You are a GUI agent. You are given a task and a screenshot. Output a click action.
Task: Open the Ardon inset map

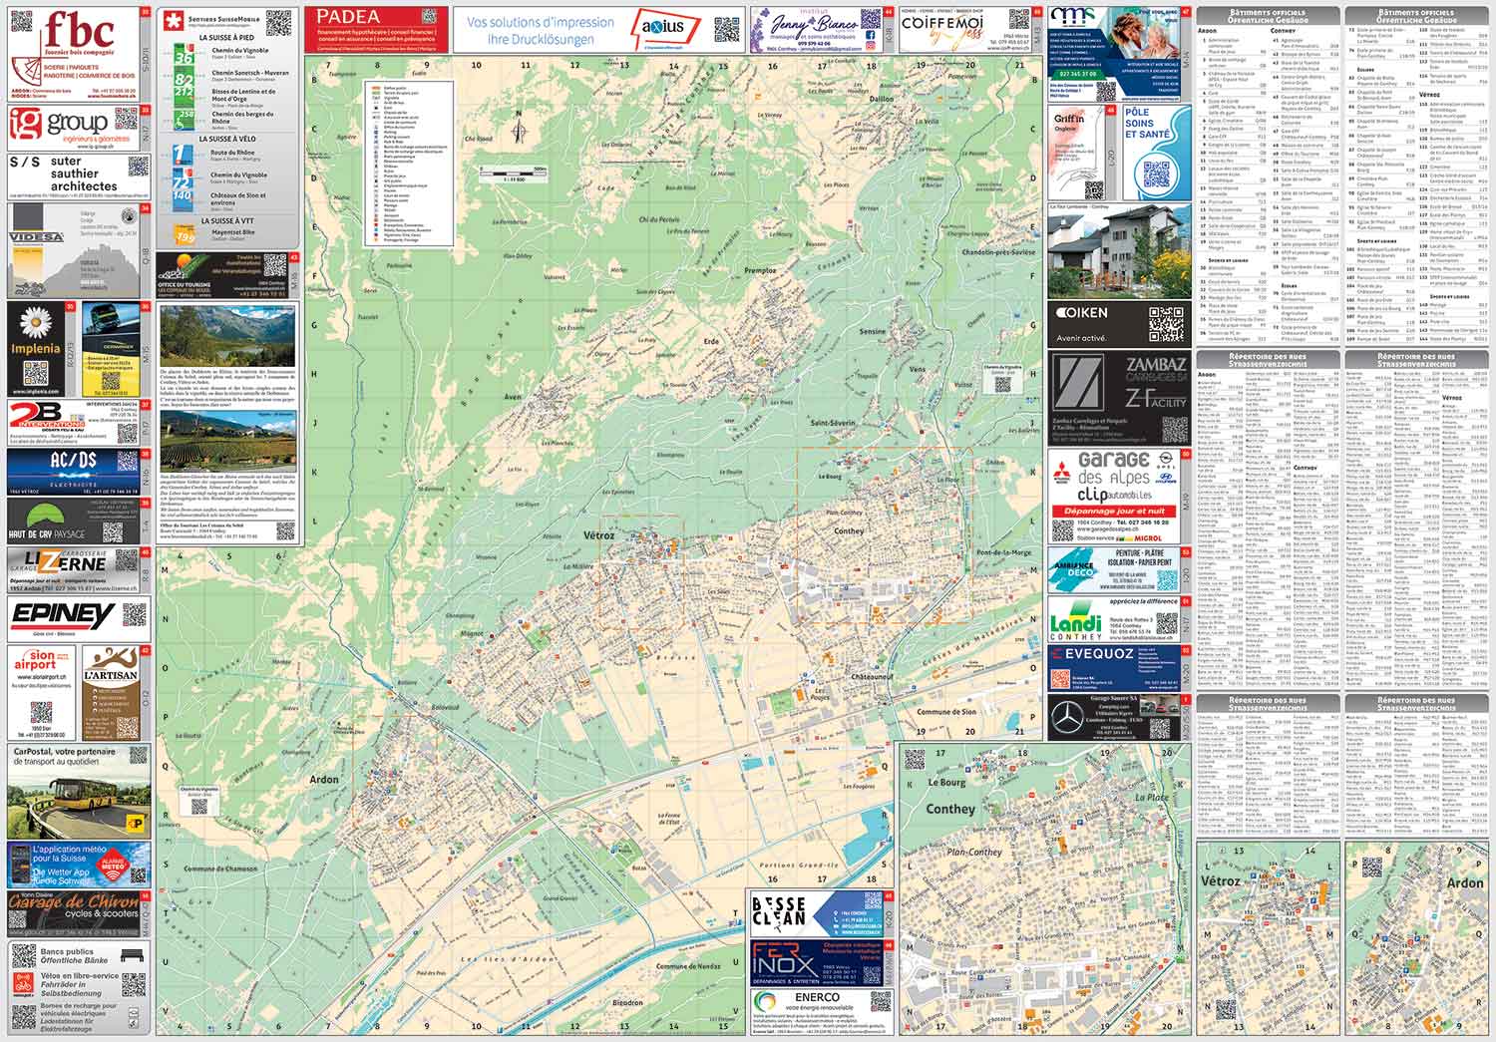[1416, 935]
